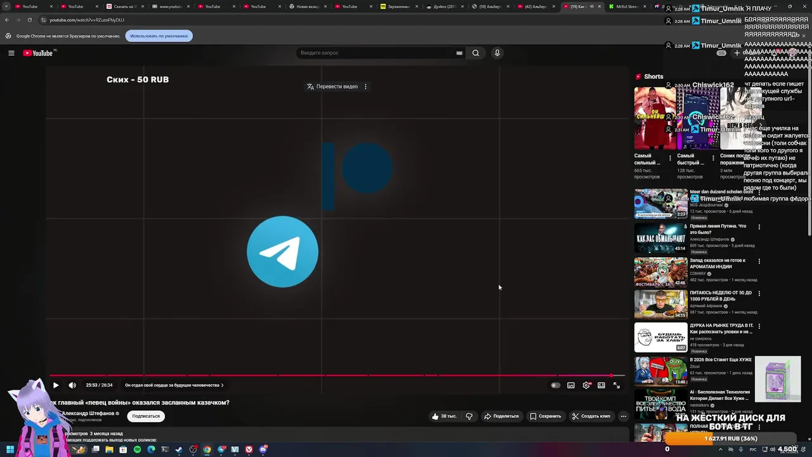Image resolution: width=812 pixels, height=457 pixels.
Task: Play the video with the play button
Action: (56, 385)
